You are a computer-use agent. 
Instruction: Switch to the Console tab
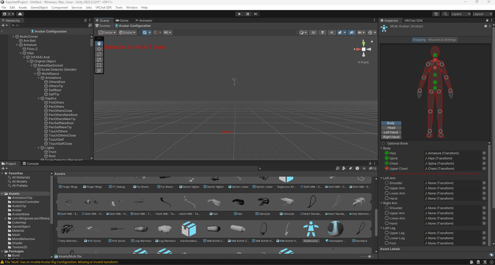coord(31,164)
